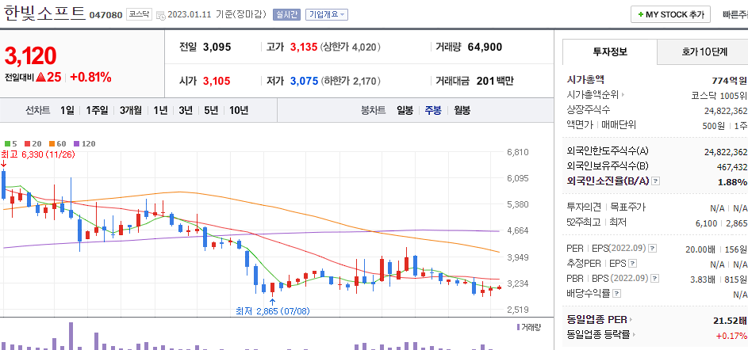This screenshot has height=350, width=748.
Task: Expand the 기업개요 dropdown
Action: (327, 15)
